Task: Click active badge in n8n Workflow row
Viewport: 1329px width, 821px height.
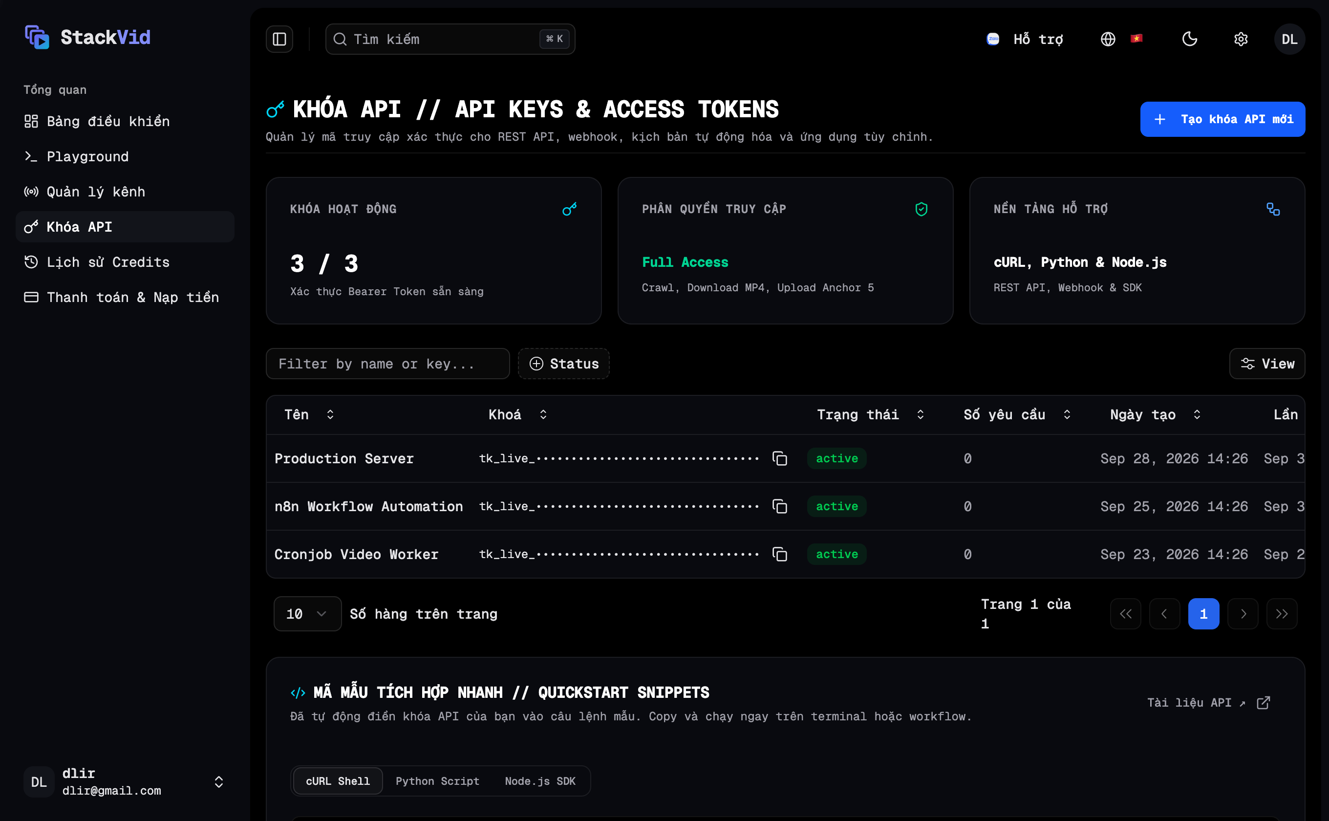Action: 836,506
